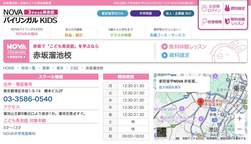Open 校舎検索 school search magnifier
The width and height of the screenshot is (251, 144).
[212, 22]
